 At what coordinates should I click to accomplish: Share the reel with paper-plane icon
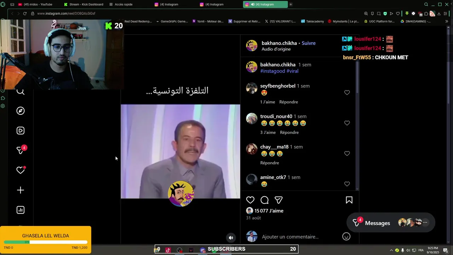tap(279, 200)
